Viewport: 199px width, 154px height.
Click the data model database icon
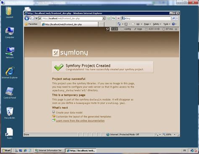pos(54,112)
